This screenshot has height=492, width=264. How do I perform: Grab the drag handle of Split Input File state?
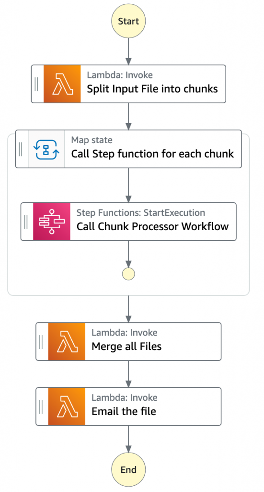coord(36,84)
